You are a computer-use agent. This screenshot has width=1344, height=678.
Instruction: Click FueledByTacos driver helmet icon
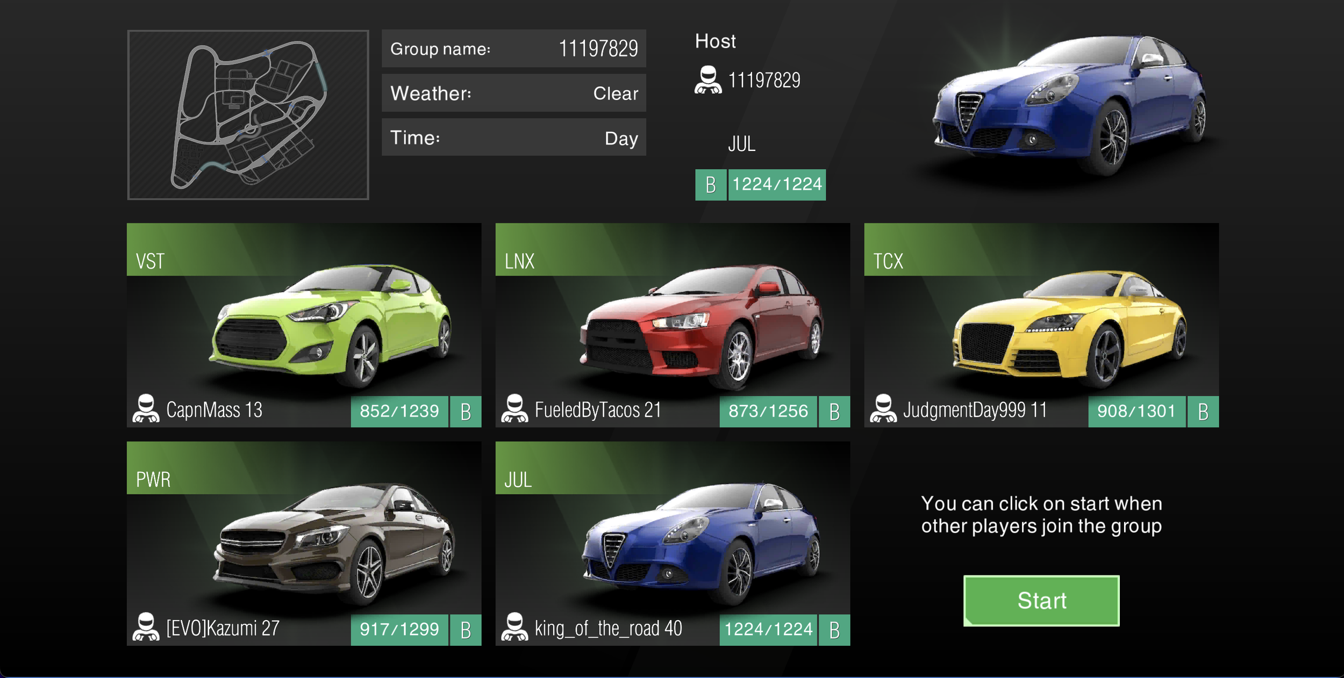point(514,409)
